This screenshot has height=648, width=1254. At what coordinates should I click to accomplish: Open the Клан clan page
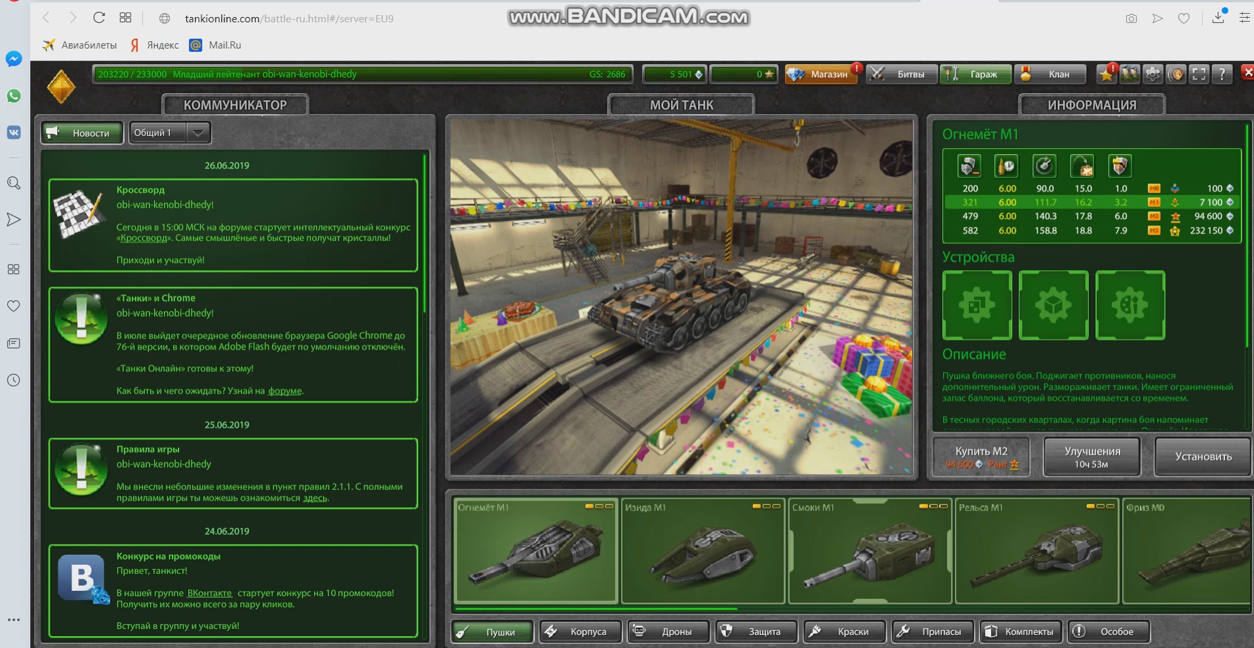coord(1049,74)
